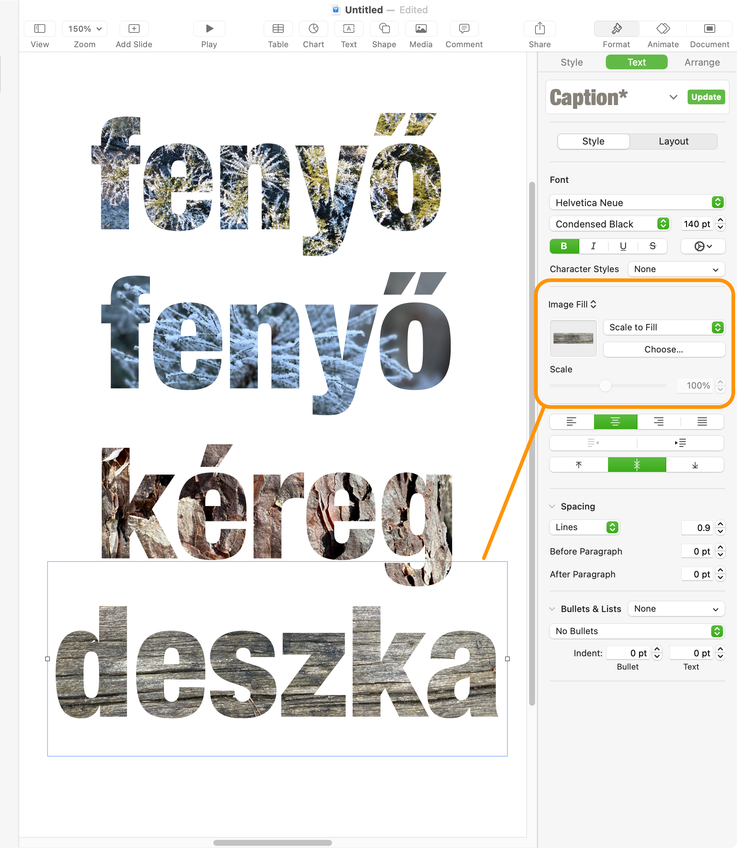Screen dimensions: 737x848
Task: Click the Update paragraph style button
Action: 705,97
